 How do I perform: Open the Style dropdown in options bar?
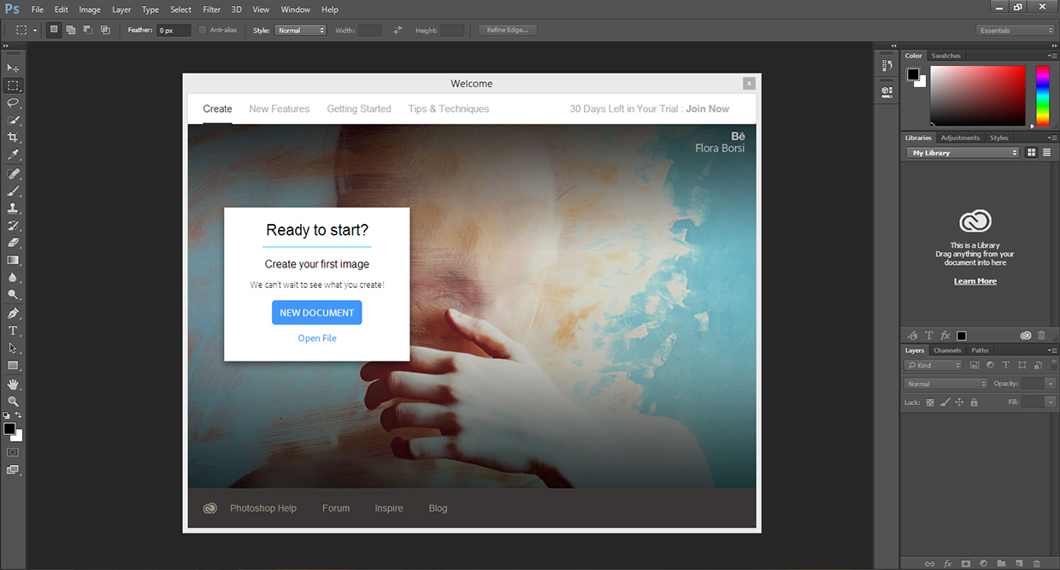pos(301,30)
